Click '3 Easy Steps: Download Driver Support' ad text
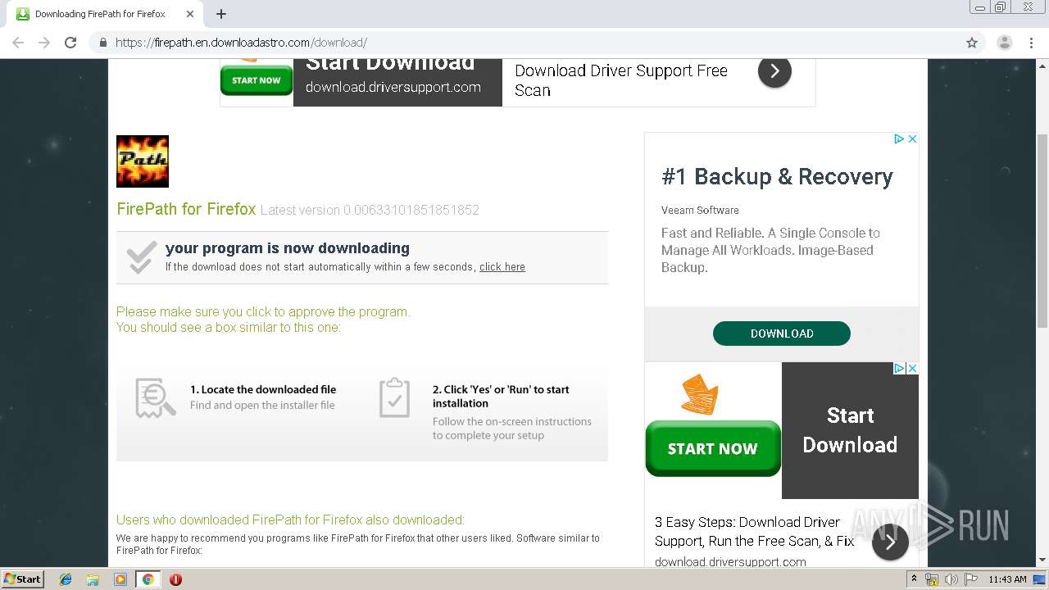 click(754, 531)
